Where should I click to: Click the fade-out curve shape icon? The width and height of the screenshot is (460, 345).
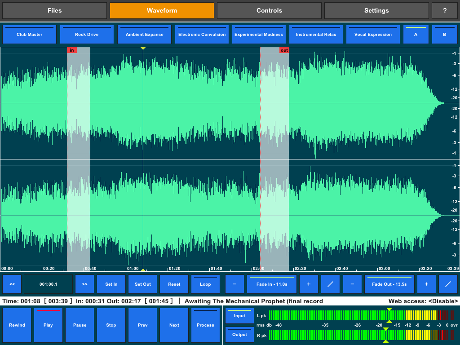pos(447,284)
